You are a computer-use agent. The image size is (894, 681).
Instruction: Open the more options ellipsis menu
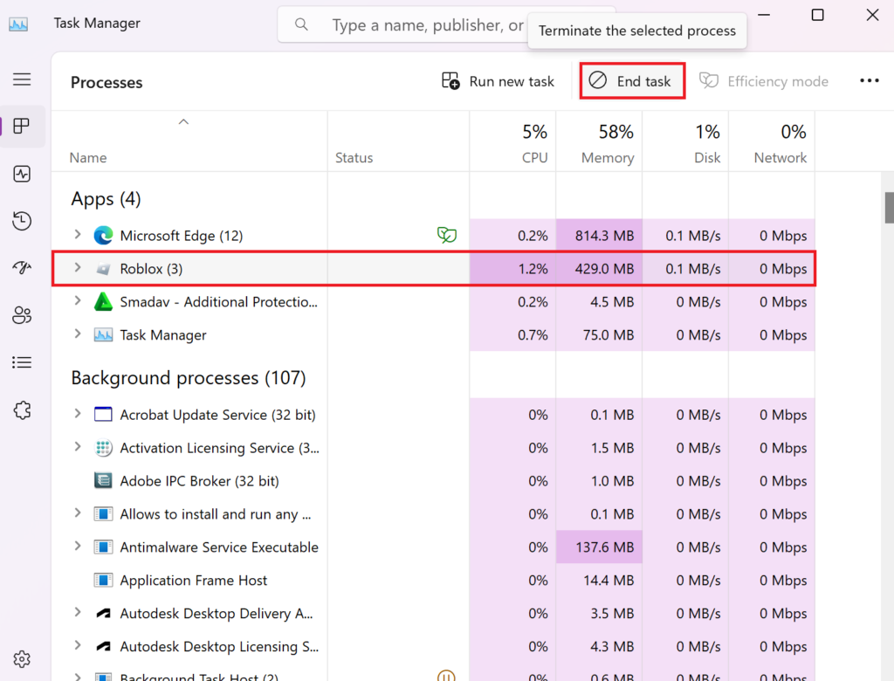(870, 80)
